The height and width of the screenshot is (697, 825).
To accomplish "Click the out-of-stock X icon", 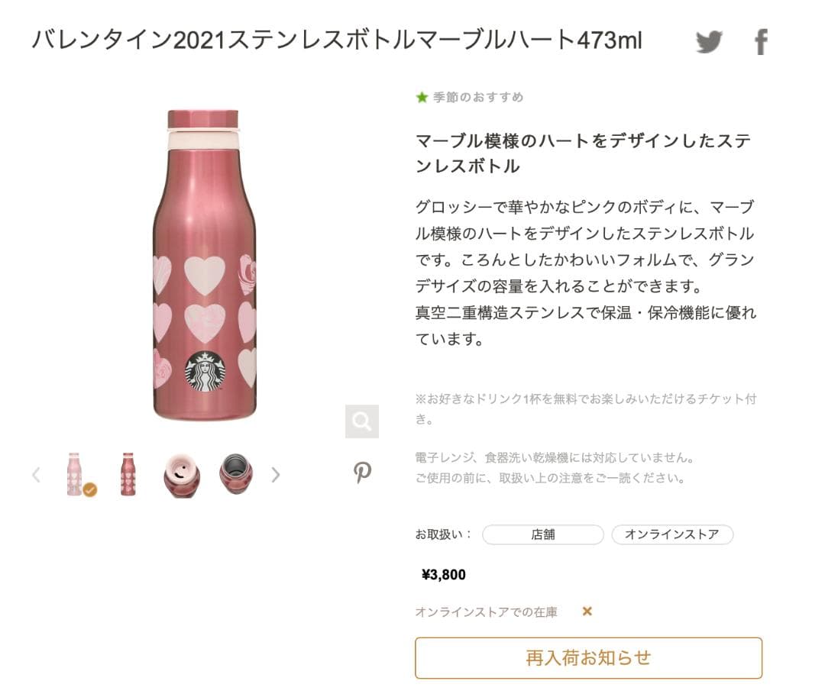I will pyautogui.click(x=587, y=611).
